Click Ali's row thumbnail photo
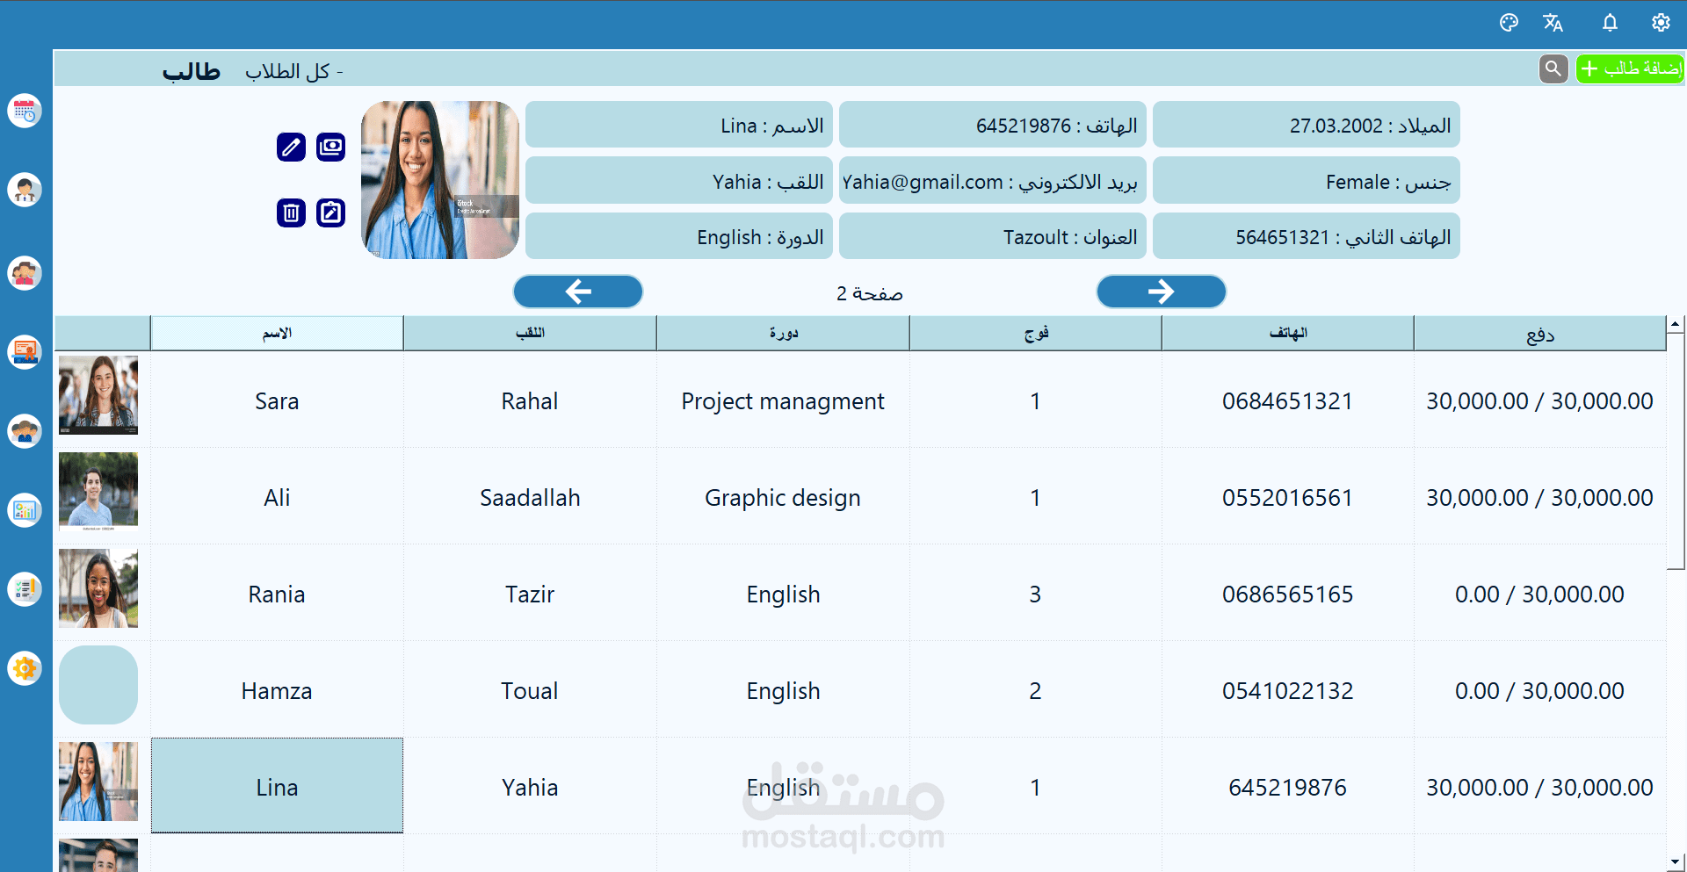1687x872 pixels. (x=98, y=492)
